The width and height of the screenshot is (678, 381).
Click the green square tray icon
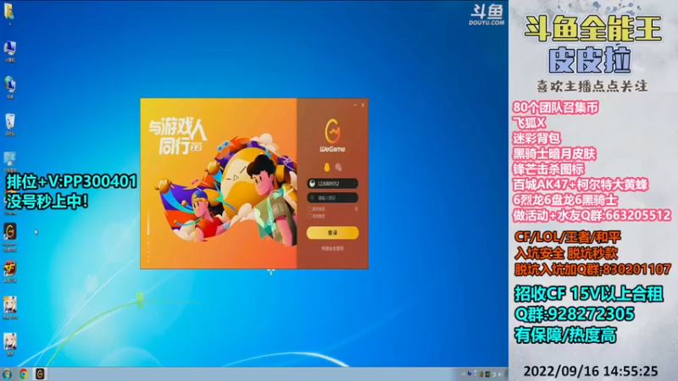(x=487, y=374)
